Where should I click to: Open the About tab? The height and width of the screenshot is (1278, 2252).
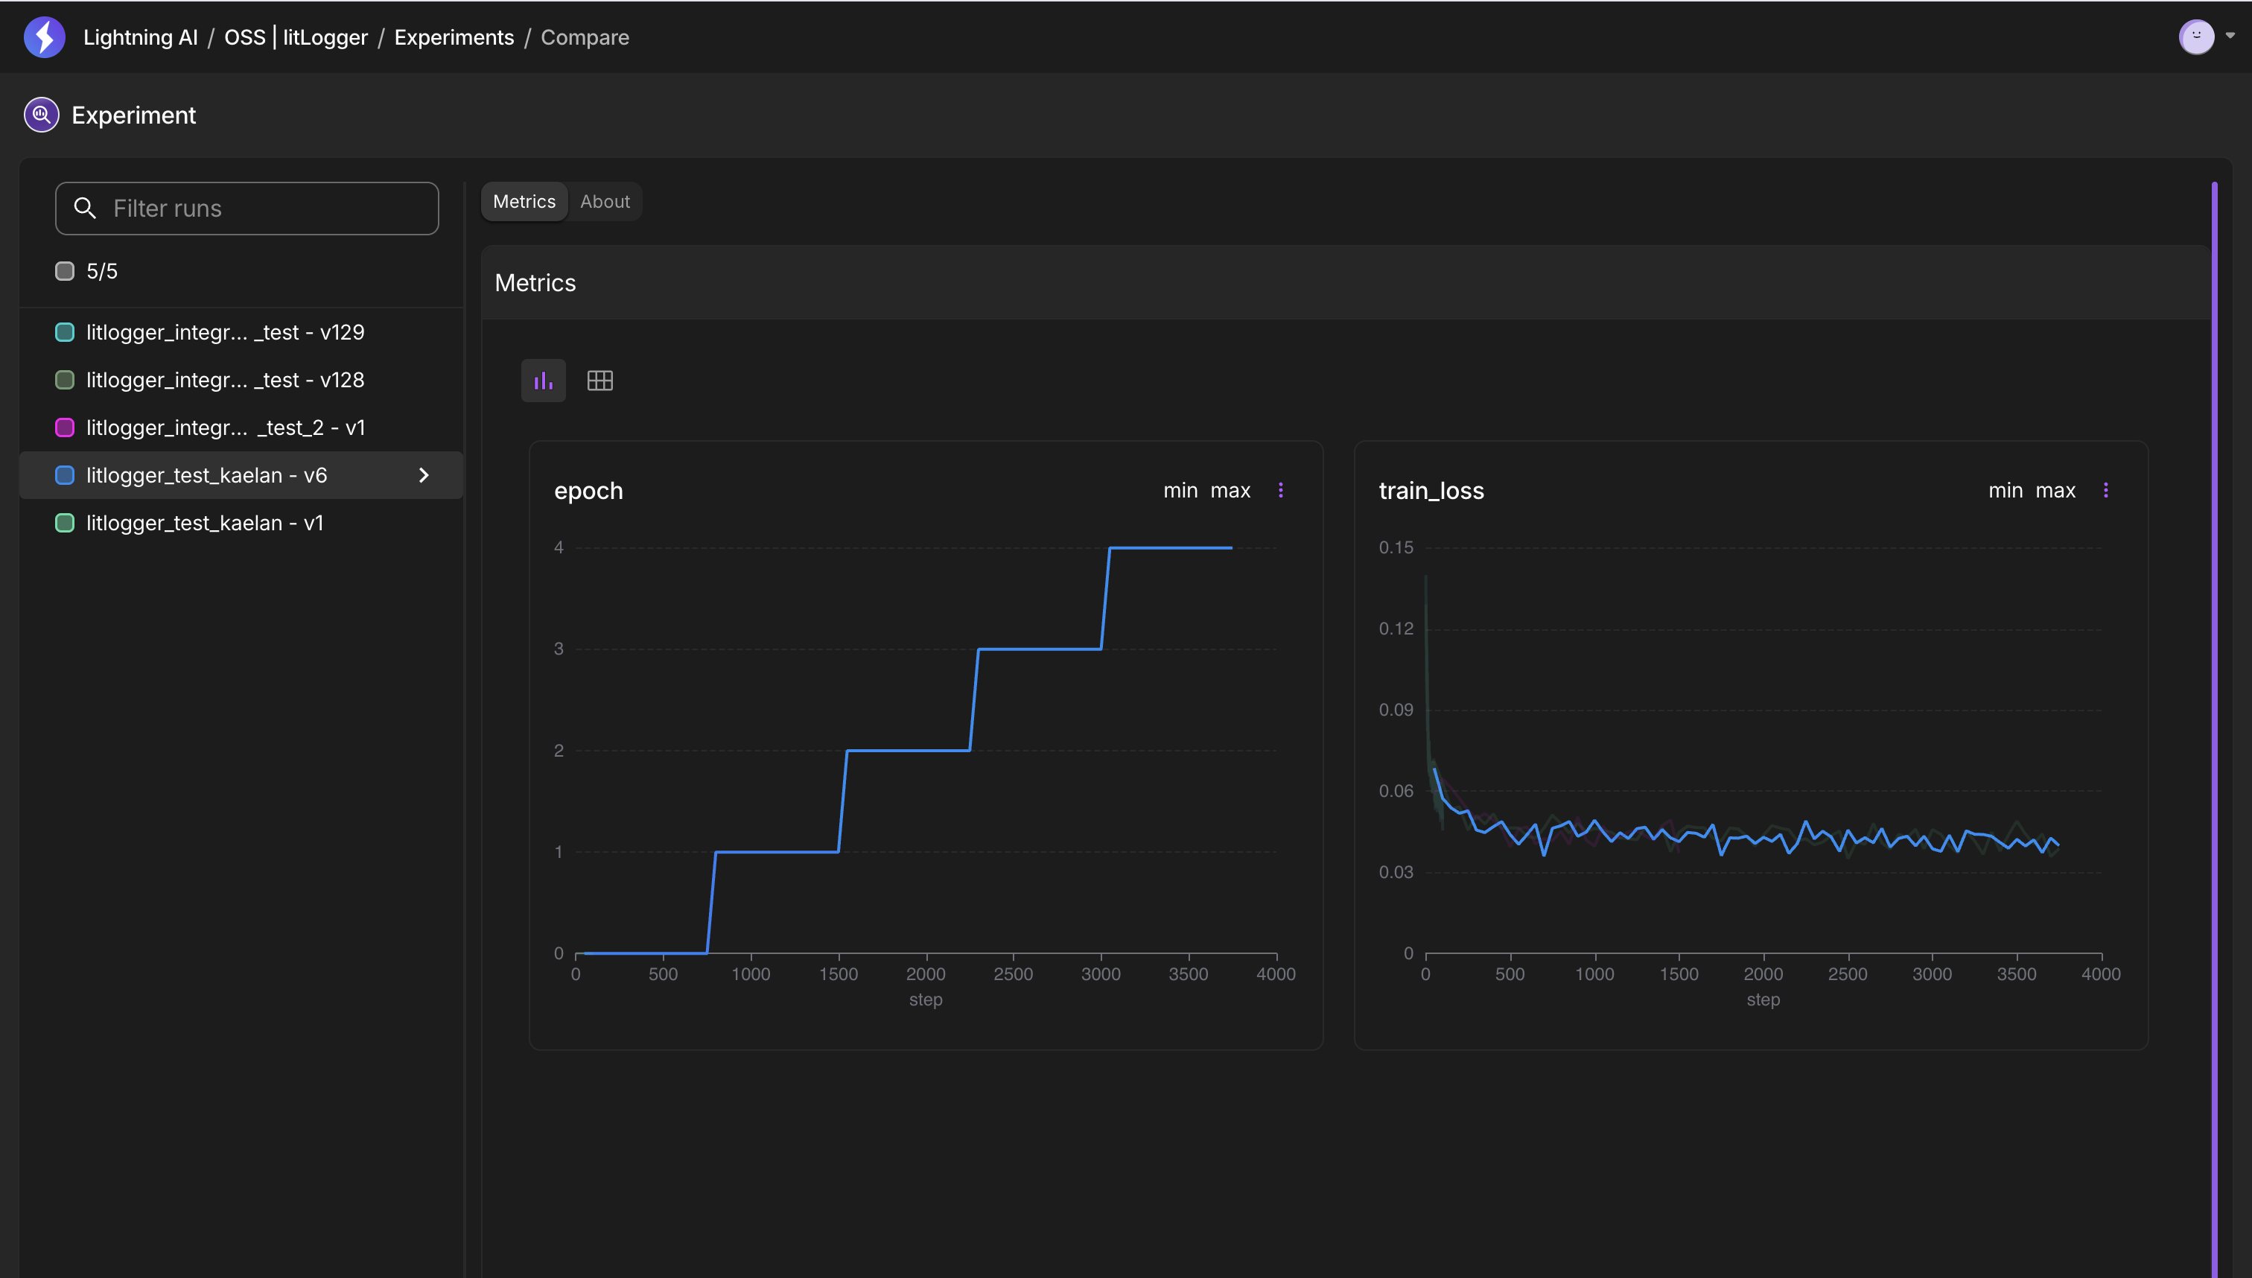(605, 201)
